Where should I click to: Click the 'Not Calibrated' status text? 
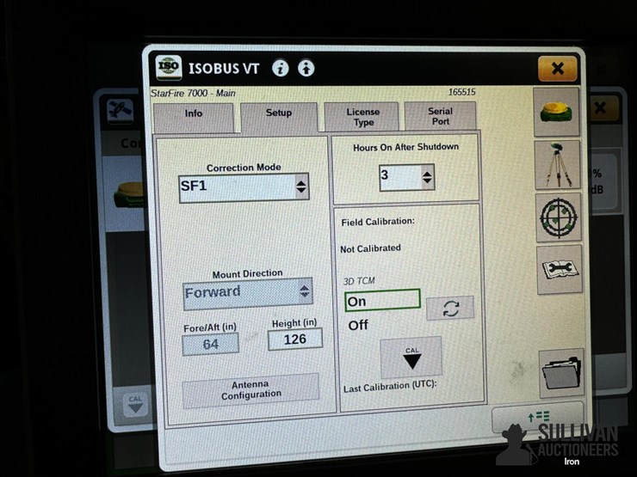coord(370,248)
